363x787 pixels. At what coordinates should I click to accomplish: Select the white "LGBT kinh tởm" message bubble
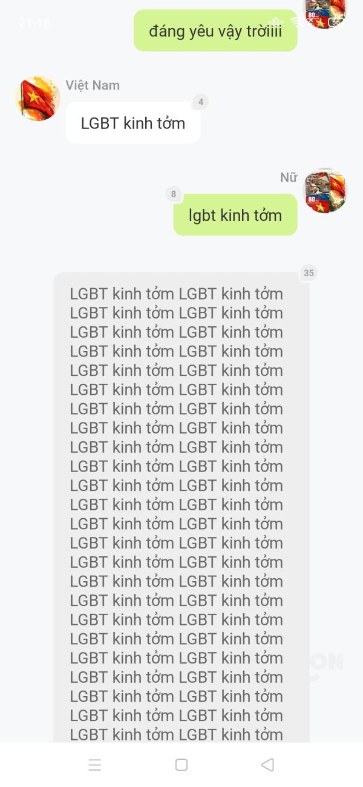pyautogui.click(x=133, y=123)
